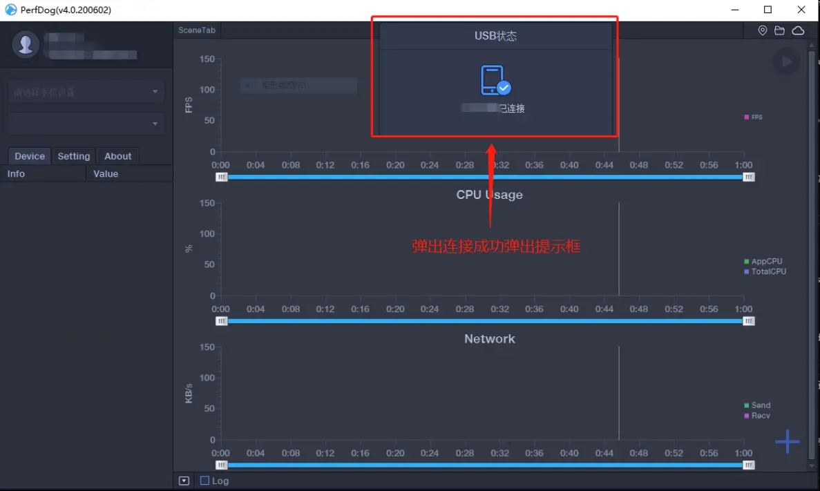Click left handle of Network range slider
Viewport: 820px width, 491px height.
click(x=221, y=465)
